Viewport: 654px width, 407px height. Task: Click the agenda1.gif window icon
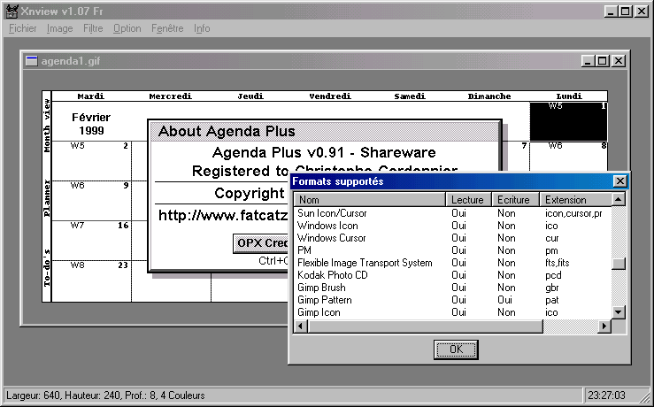click(31, 61)
